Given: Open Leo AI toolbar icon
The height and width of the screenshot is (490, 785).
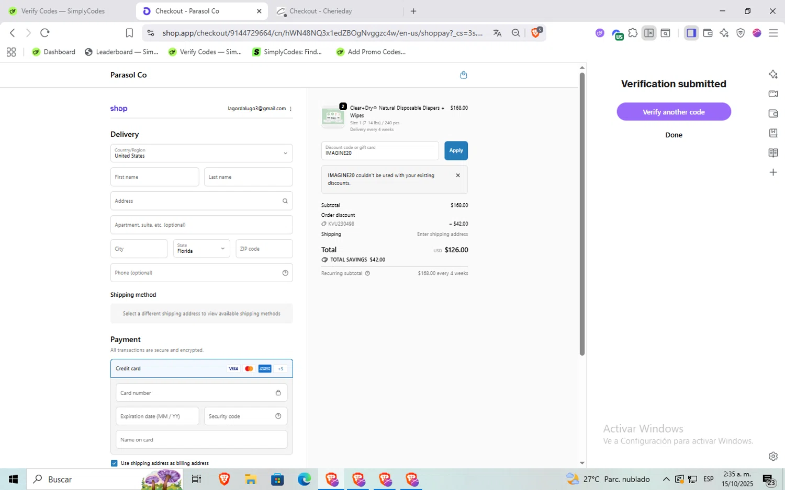Looking at the screenshot, I should 724,33.
